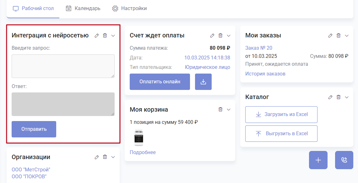Screen dimensions: 358x183
Task: Collapse the Интеграция с нейросетью widget
Action: point(113,36)
